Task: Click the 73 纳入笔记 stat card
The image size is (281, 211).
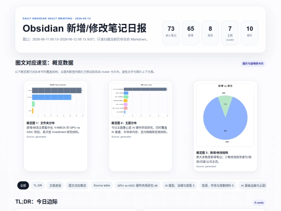Action: coord(171,33)
